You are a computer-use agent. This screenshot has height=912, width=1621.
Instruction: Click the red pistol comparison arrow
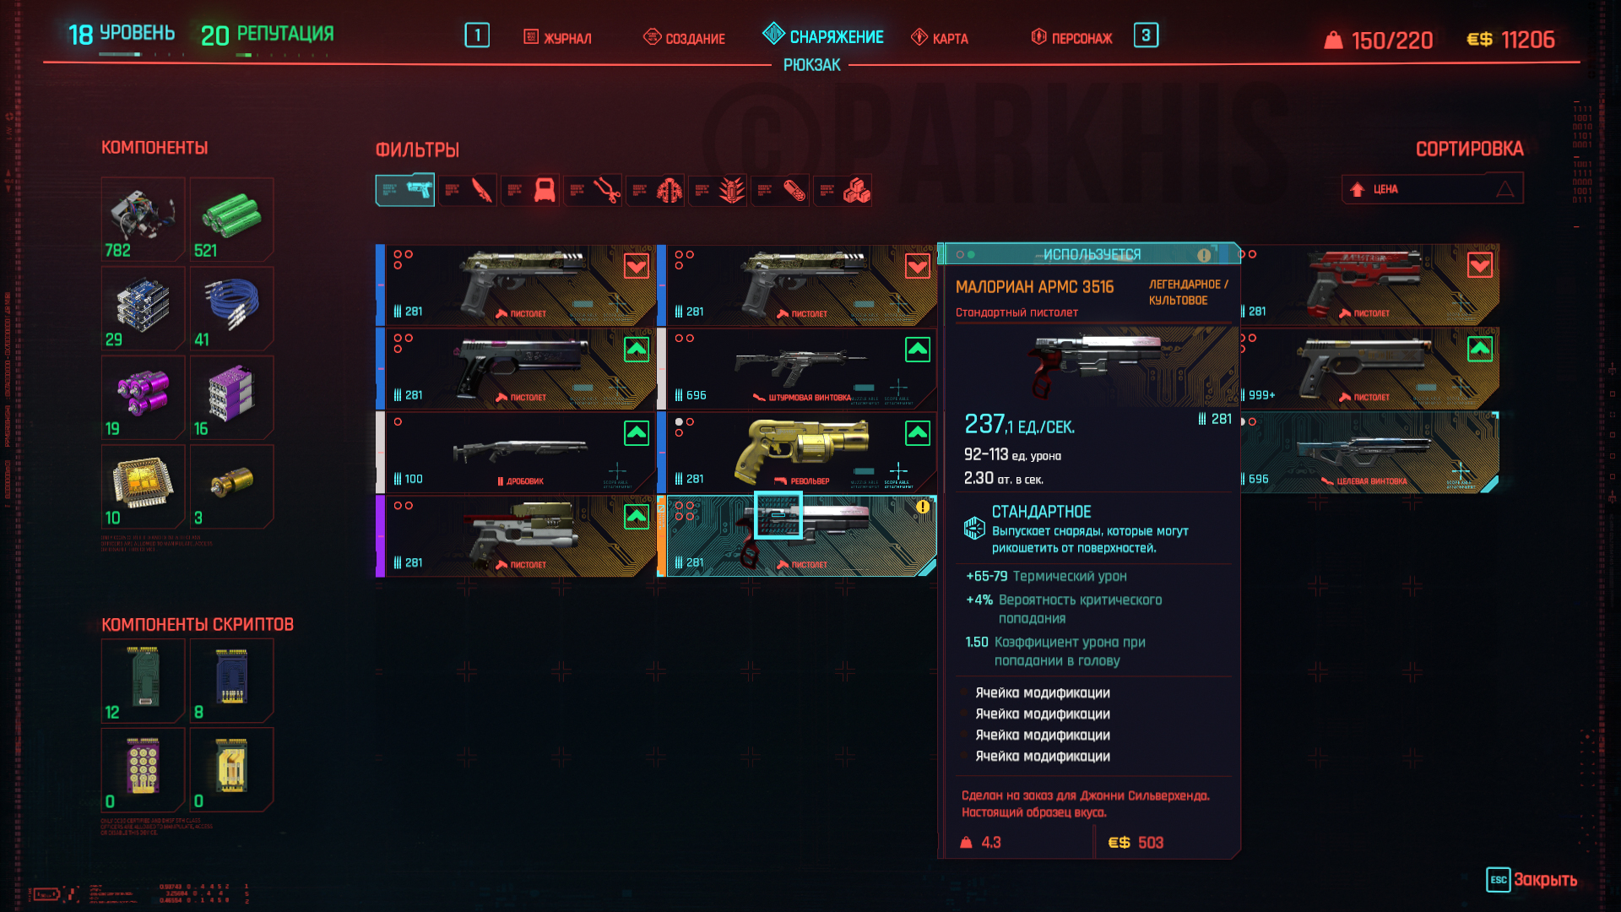pos(1479,266)
